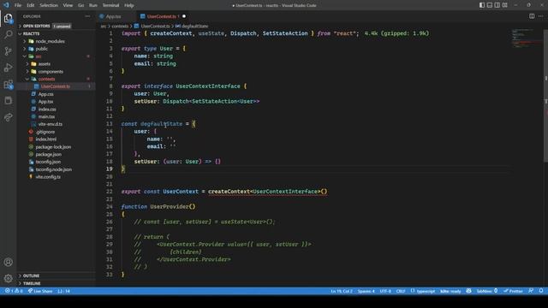Click the feedback icon in the status bar
Screen dimensions: 548x308
pyautogui.click(x=531, y=291)
